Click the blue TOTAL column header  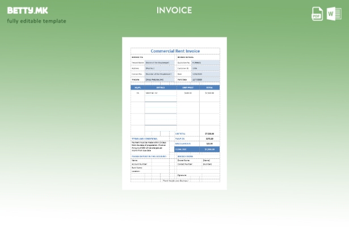point(209,87)
